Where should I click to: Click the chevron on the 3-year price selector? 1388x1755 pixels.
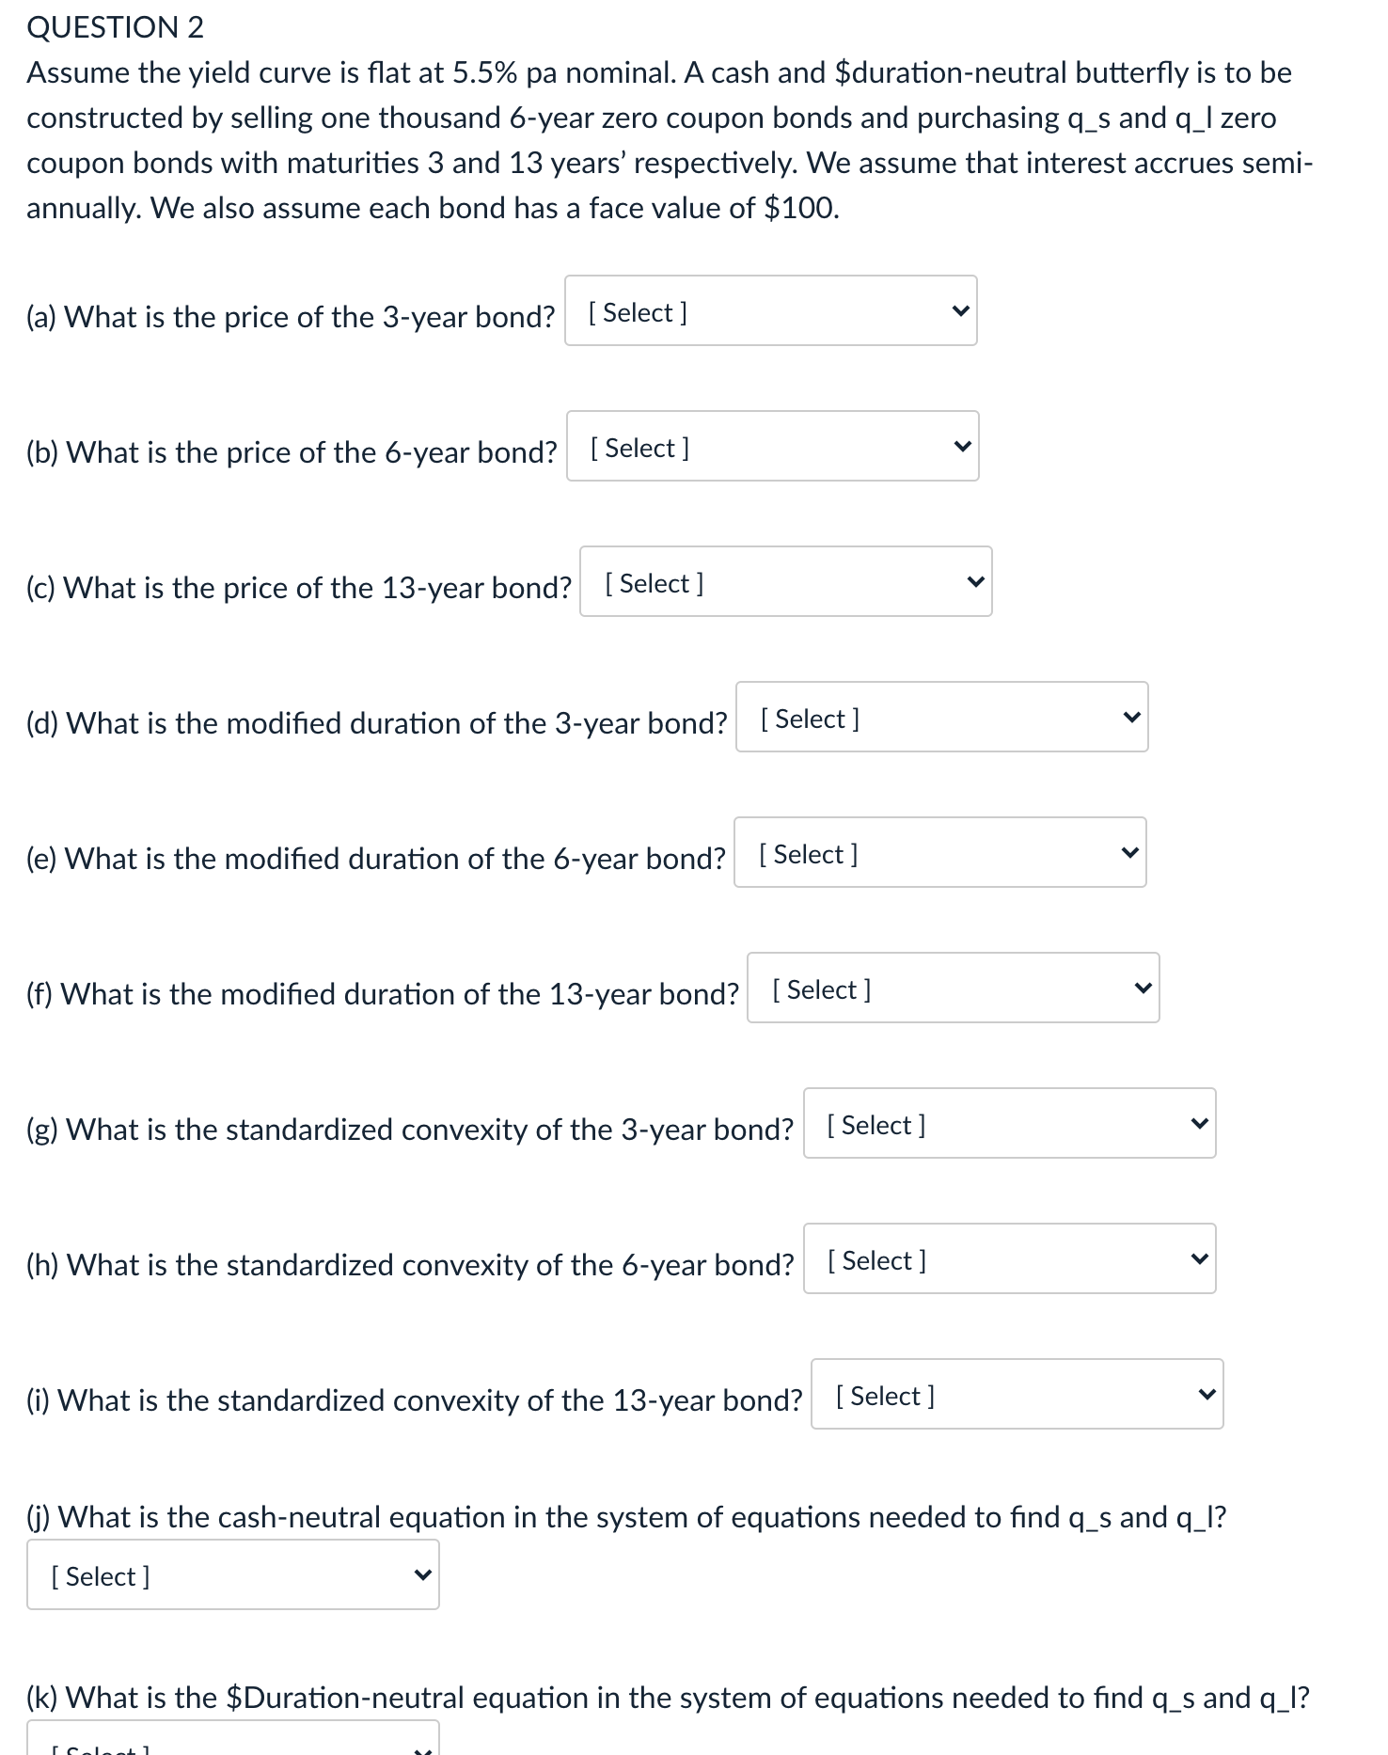click(x=960, y=310)
